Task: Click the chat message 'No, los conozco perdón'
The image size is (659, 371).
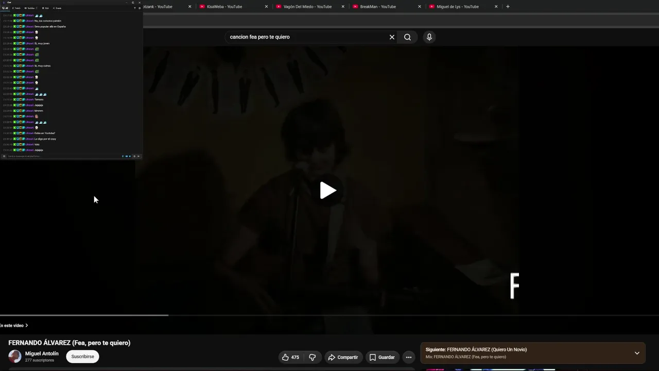Action: tap(48, 21)
